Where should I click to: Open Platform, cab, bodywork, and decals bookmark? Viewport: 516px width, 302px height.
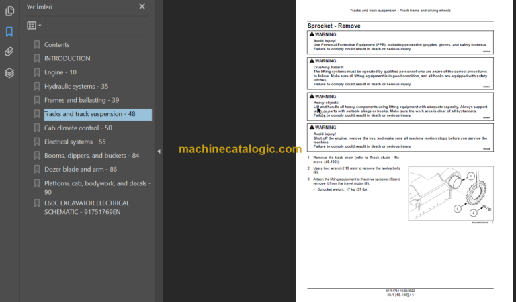(97, 188)
